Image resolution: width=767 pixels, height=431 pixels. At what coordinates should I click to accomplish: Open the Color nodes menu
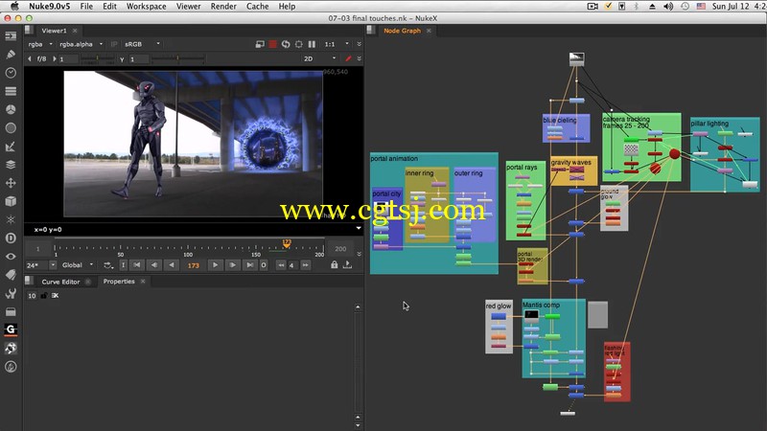point(11,109)
